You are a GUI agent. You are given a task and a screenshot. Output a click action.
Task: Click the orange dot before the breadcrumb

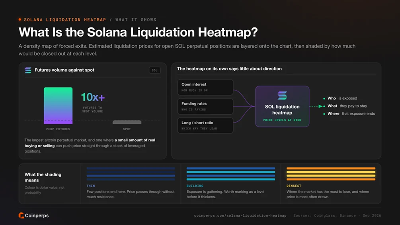20,20
